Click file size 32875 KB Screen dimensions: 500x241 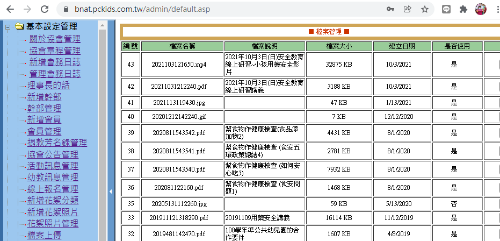tap(339, 65)
